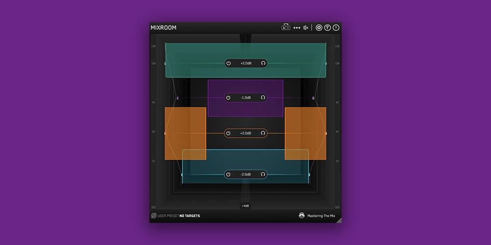491x245 pixels.
Task: Open the A/B comparison icon
Action: click(286, 27)
